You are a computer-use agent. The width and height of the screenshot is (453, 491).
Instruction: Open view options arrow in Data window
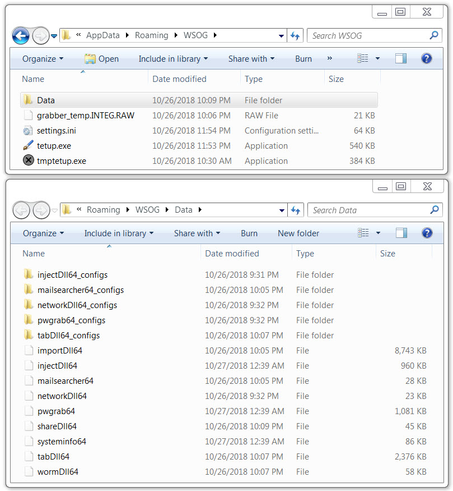(378, 233)
